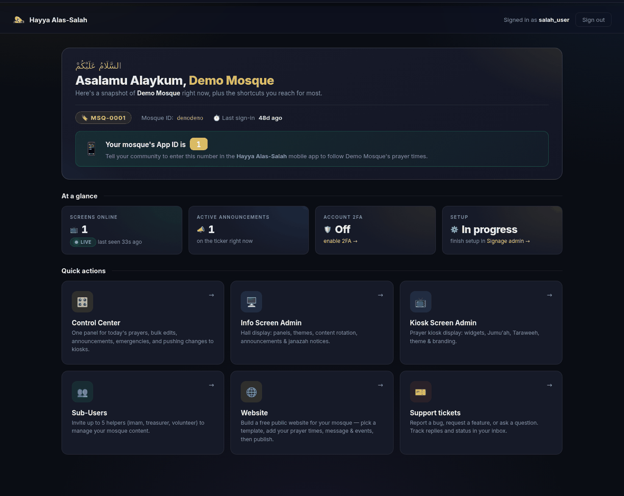Click the MSQ-0001 badge

pyautogui.click(x=103, y=118)
